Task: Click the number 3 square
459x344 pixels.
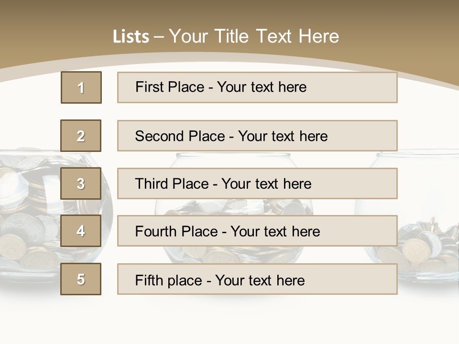Action: [x=81, y=183]
